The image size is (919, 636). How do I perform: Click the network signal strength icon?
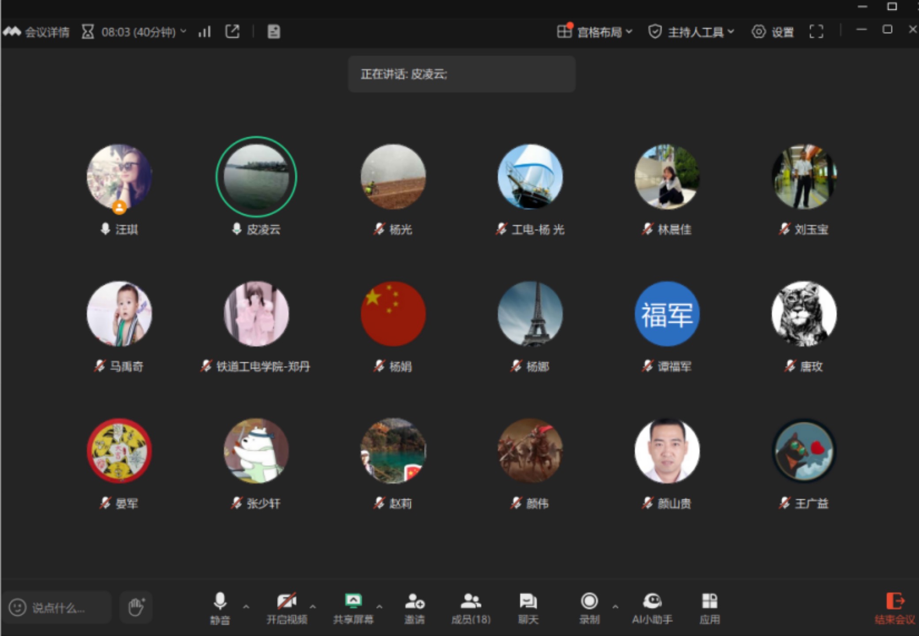coord(204,32)
